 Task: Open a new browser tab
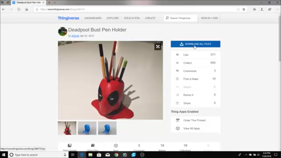49,2
